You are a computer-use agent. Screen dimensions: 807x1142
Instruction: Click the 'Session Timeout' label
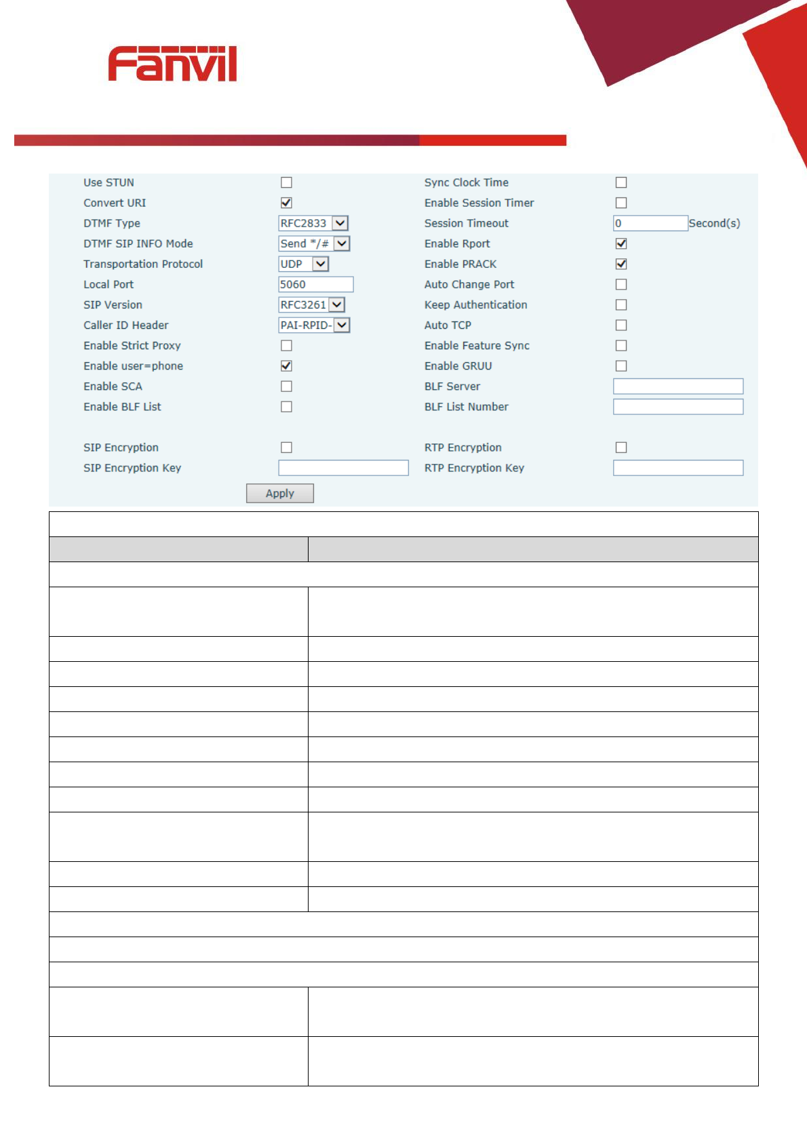point(467,223)
